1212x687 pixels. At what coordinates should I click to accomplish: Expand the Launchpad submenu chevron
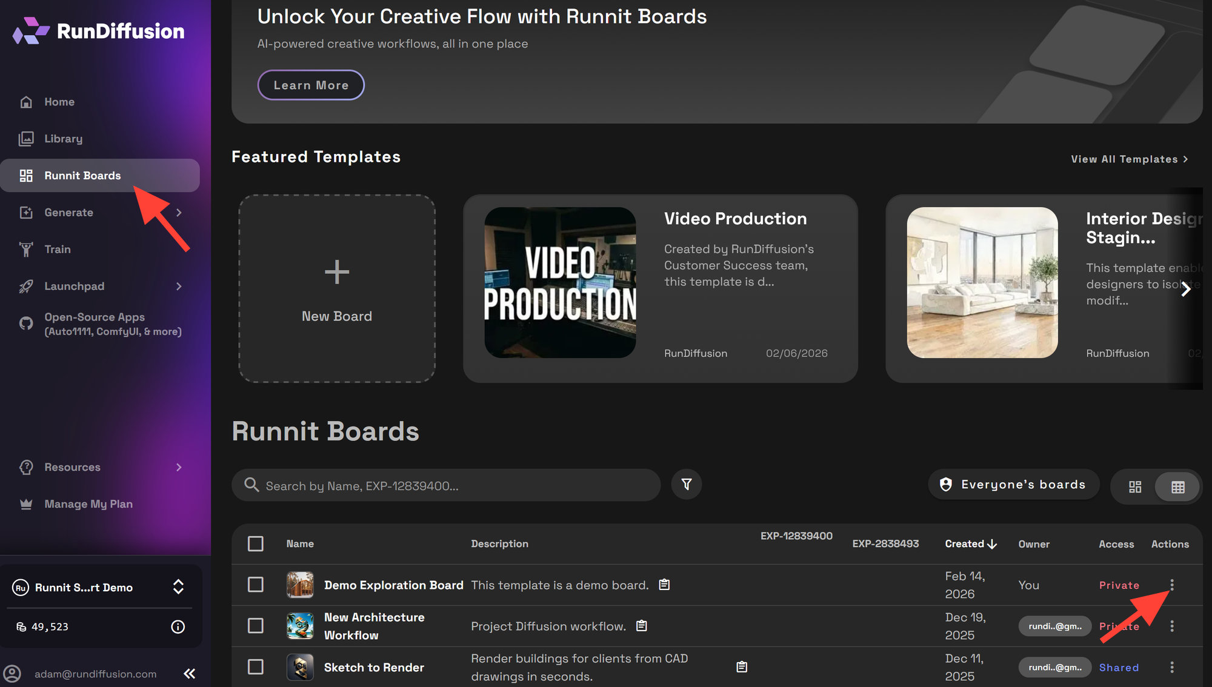click(x=179, y=286)
